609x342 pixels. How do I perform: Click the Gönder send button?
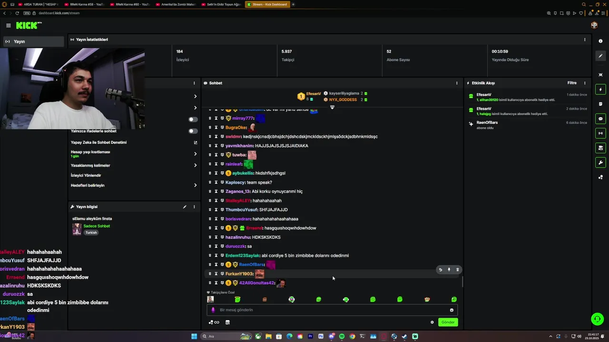click(448, 323)
